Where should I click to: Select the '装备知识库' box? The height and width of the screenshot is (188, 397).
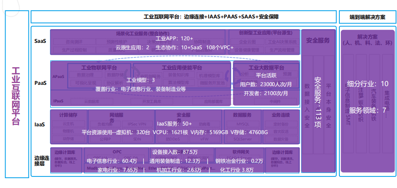click(x=179, y=75)
